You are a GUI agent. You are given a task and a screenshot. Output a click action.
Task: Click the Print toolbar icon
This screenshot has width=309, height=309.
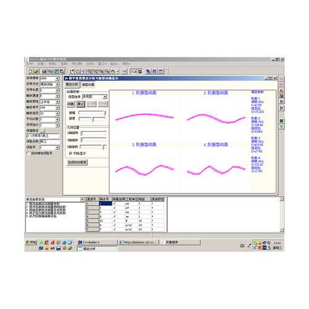[44, 71]
